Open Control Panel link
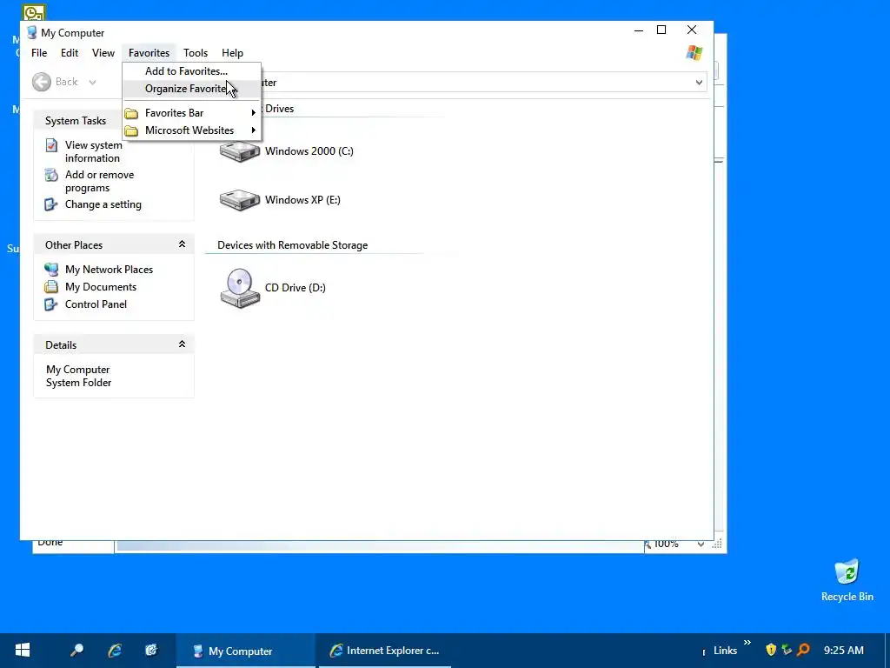Image resolution: width=890 pixels, height=668 pixels. 96,304
